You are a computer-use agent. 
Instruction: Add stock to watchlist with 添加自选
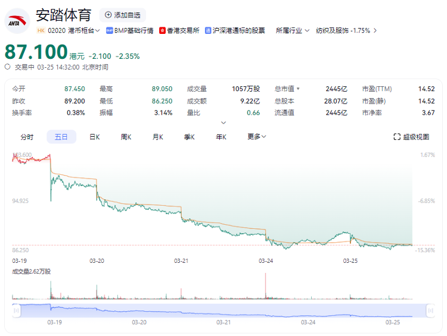123,15
